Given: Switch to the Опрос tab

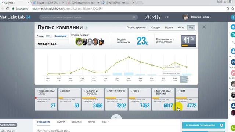Looking at the screenshot, I should (92, 122).
